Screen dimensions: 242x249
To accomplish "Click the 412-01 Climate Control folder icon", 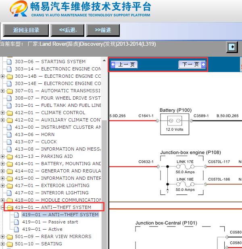I will [x=10, y=113].
